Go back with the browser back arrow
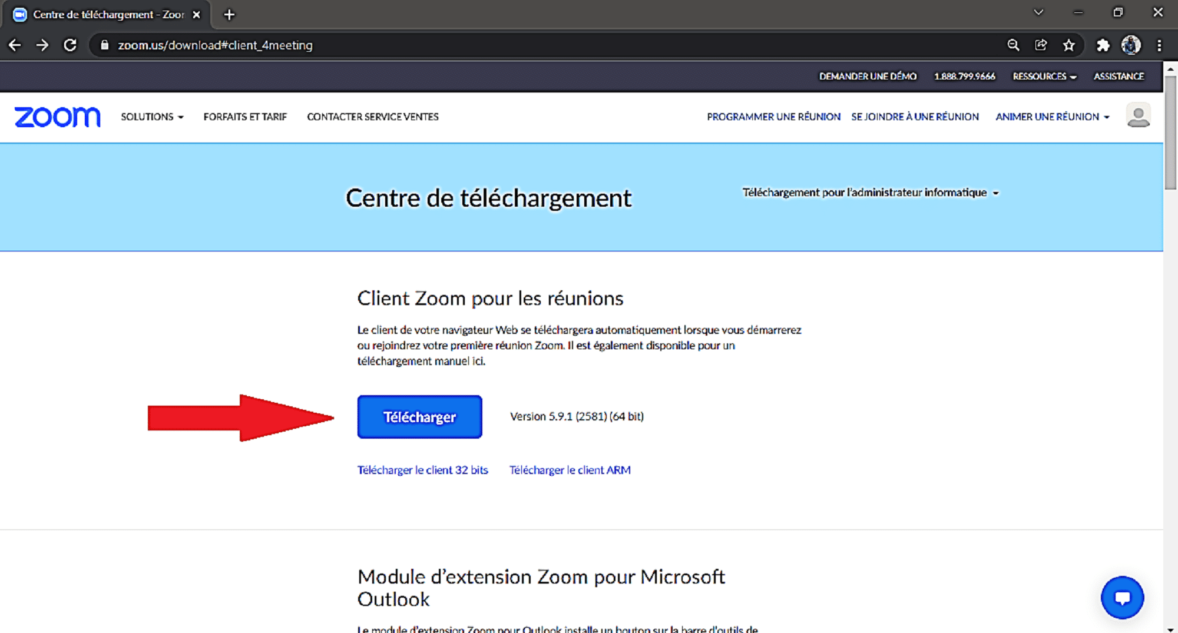The image size is (1178, 633). [15, 45]
